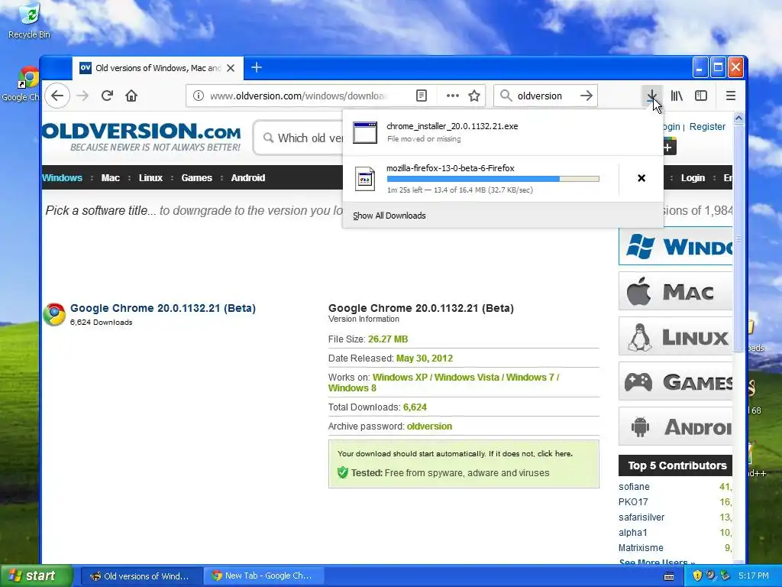This screenshot has width=782, height=587.
Task: Open the Recycle Bin desktop icon
Action: point(30,21)
